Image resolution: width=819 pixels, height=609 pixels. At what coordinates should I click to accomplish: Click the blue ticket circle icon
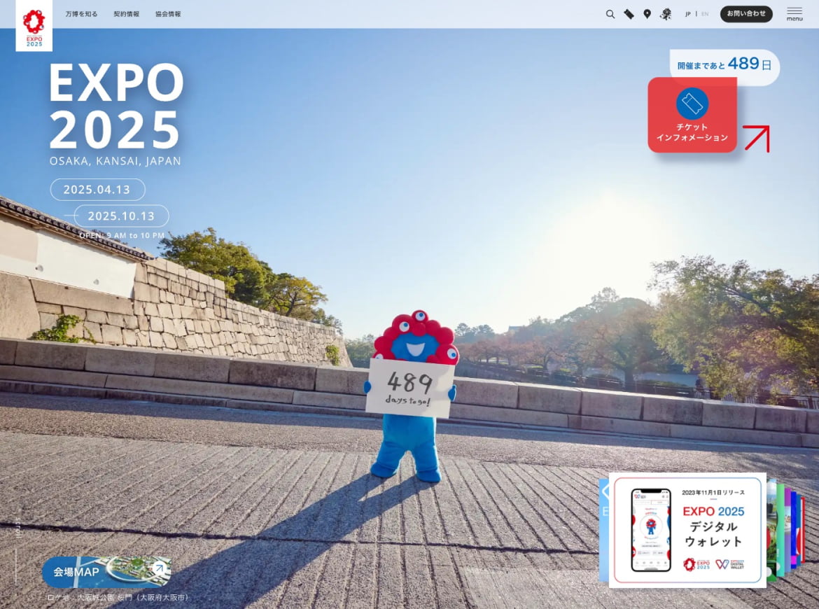click(692, 104)
